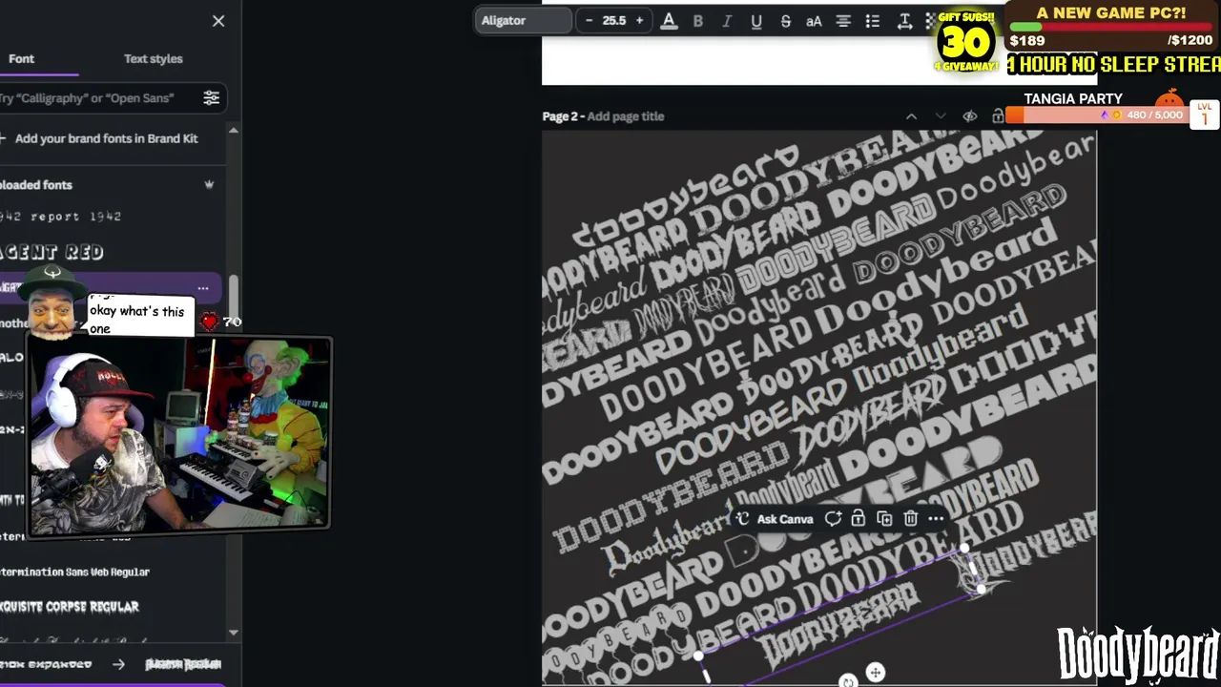The image size is (1221, 687).
Task: Click the move handle below selection
Action: coord(875,673)
